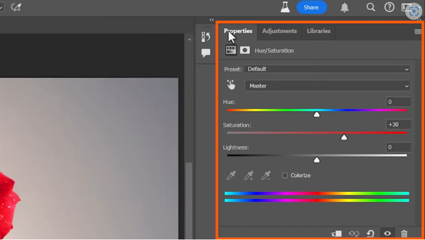Open the Help question mark

tap(389, 7)
